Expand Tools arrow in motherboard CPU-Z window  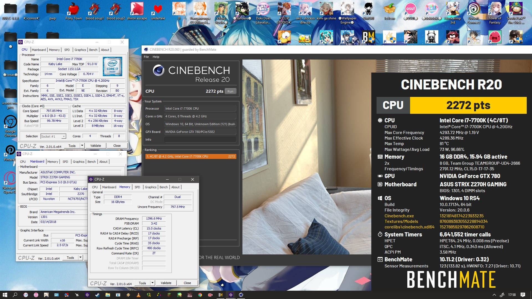pyautogui.click(x=80, y=257)
